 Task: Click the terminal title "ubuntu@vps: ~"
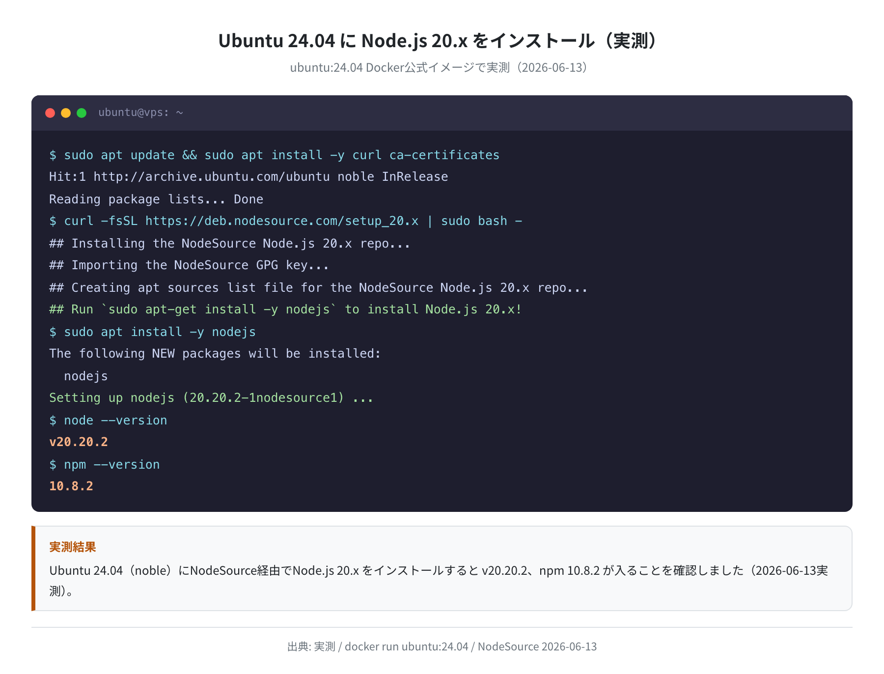(140, 112)
